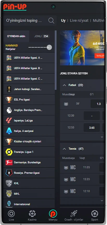Click the Pin-Up logo

pos(15,7)
